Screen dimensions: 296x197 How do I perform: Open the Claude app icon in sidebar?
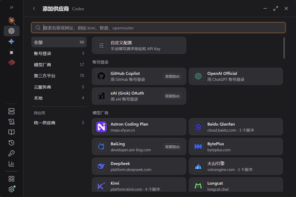pos(12,20)
